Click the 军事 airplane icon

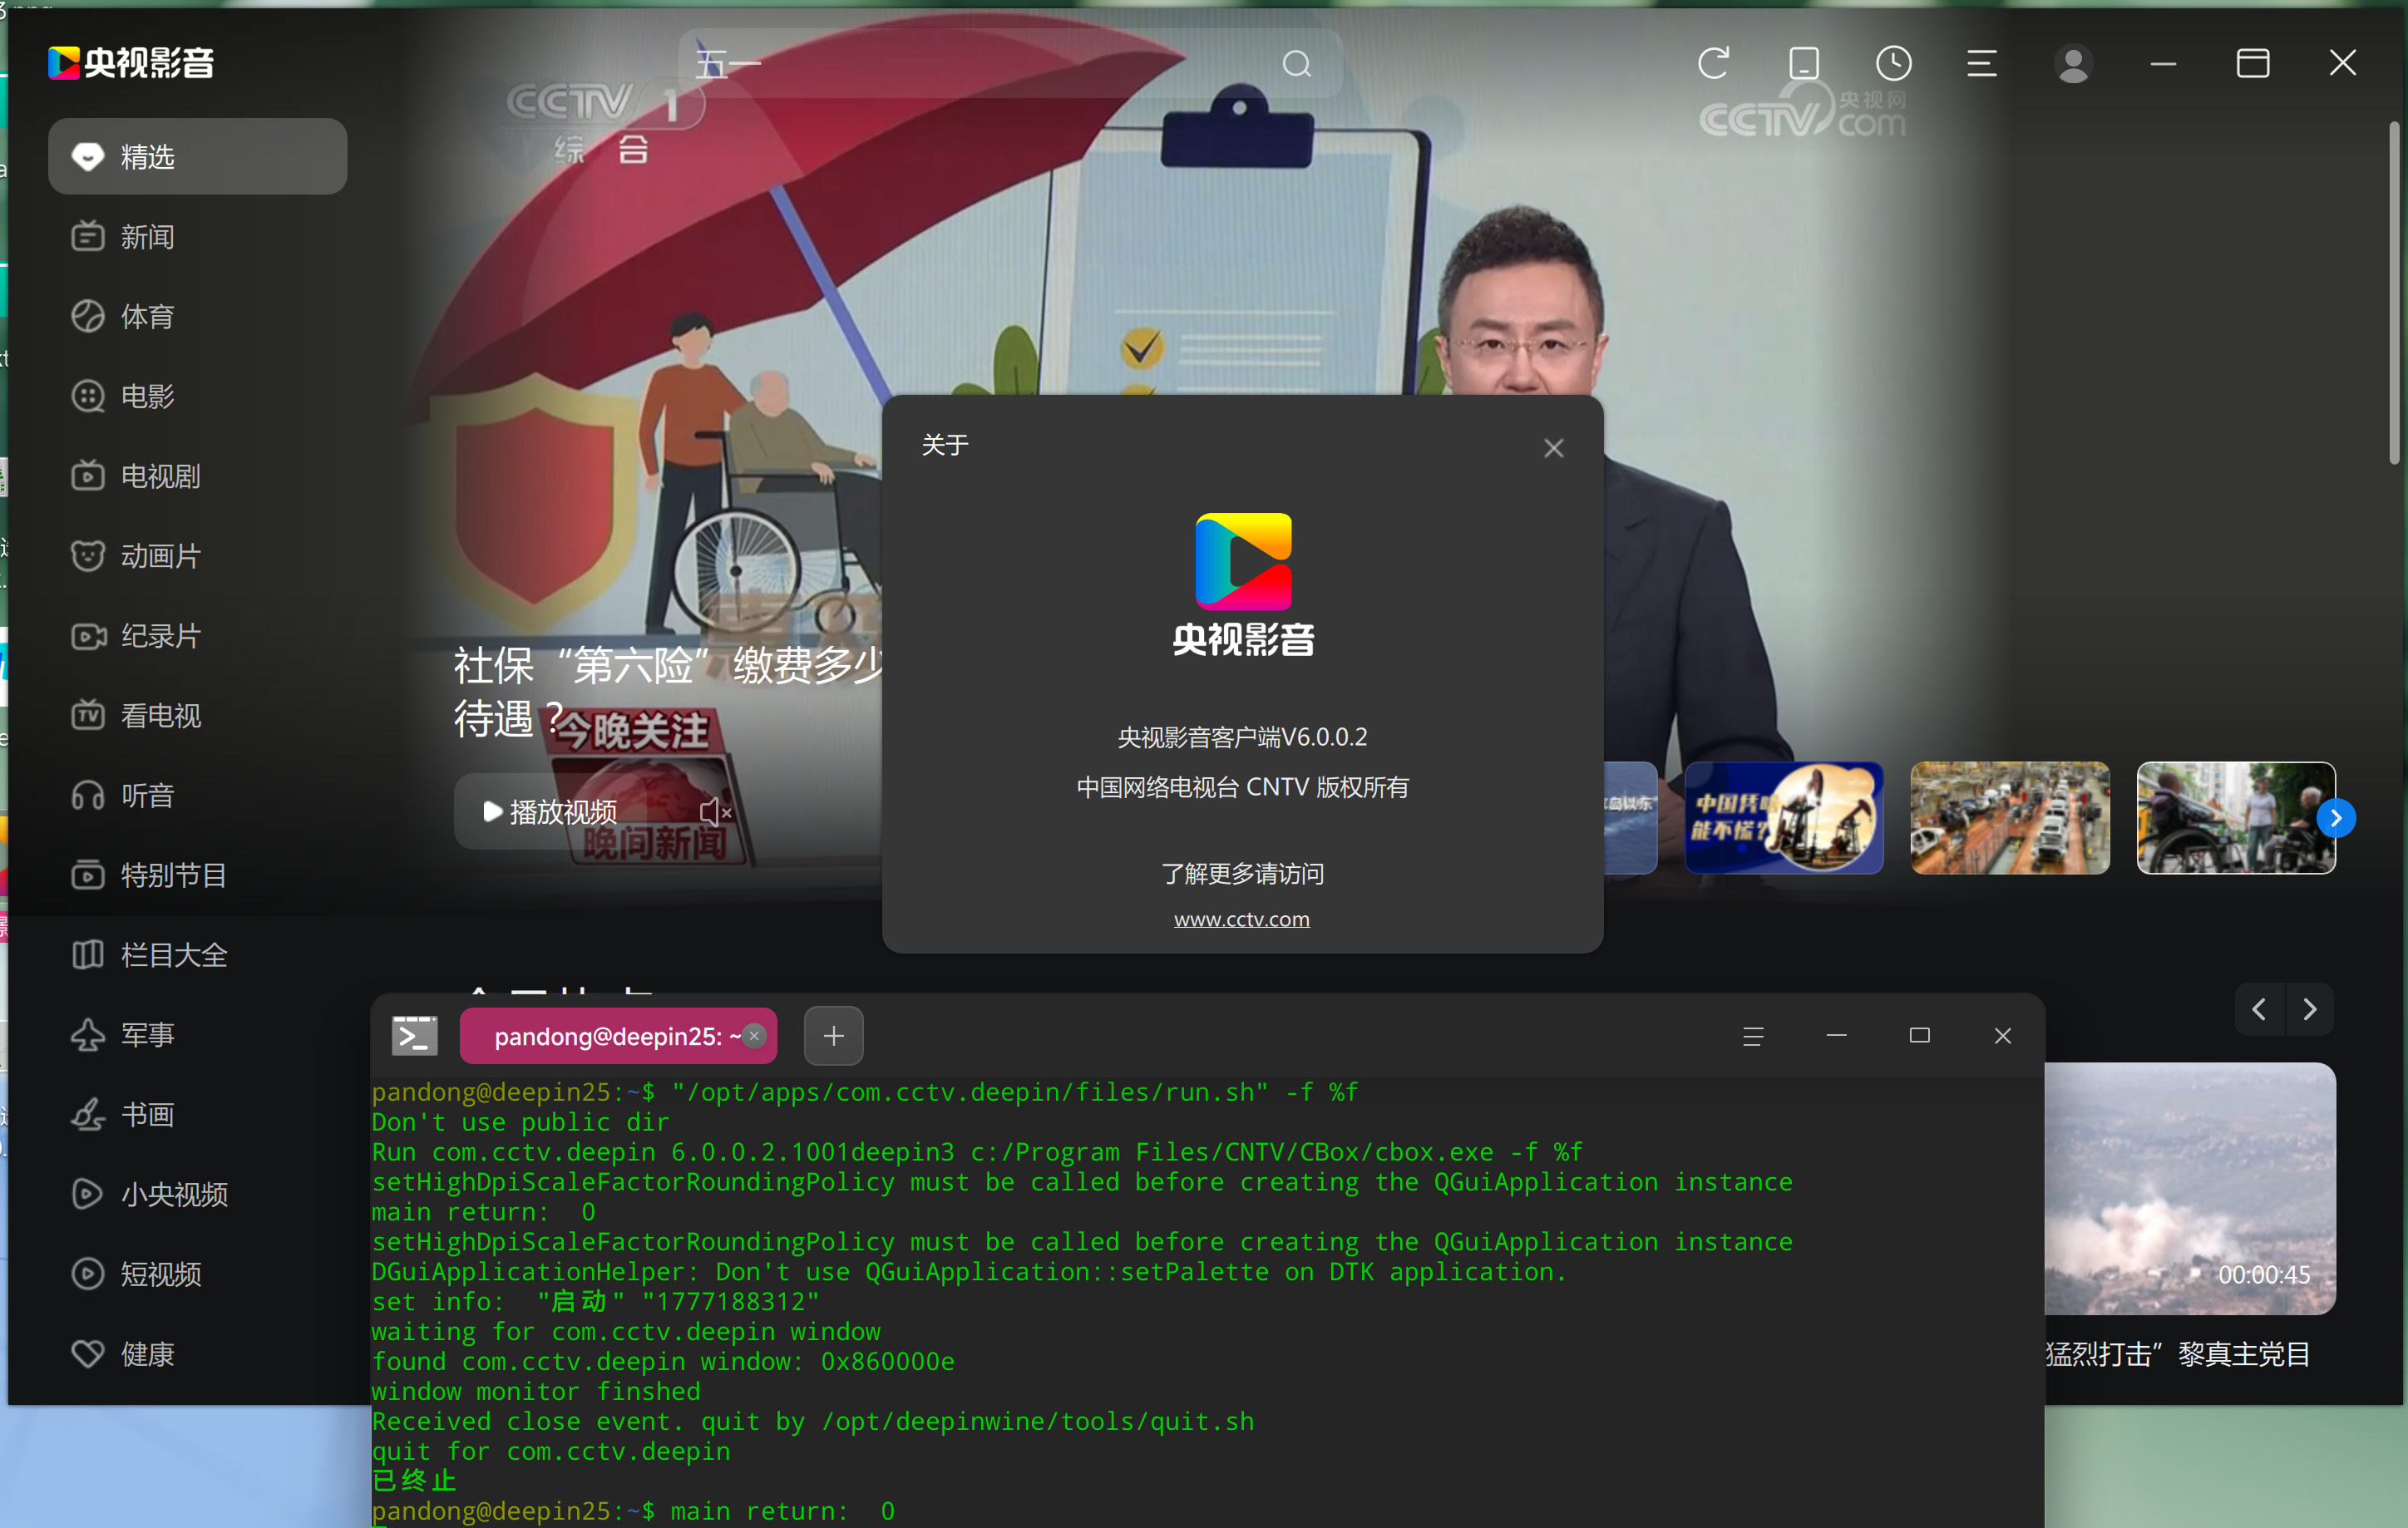tap(88, 1035)
